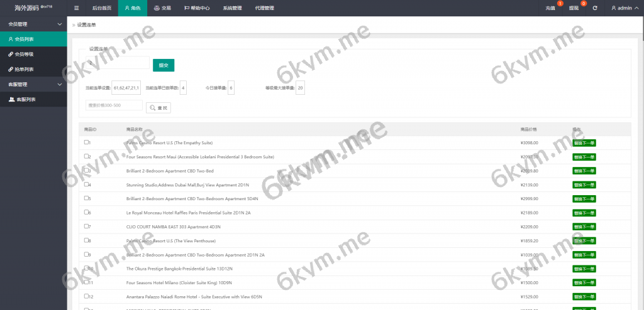Open 会员等级 in sidebar
The height and width of the screenshot is (310, 644).
[24, 54]
